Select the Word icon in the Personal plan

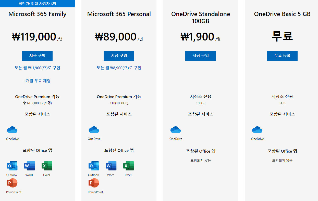pyautogui.click(x=111, y=166)
